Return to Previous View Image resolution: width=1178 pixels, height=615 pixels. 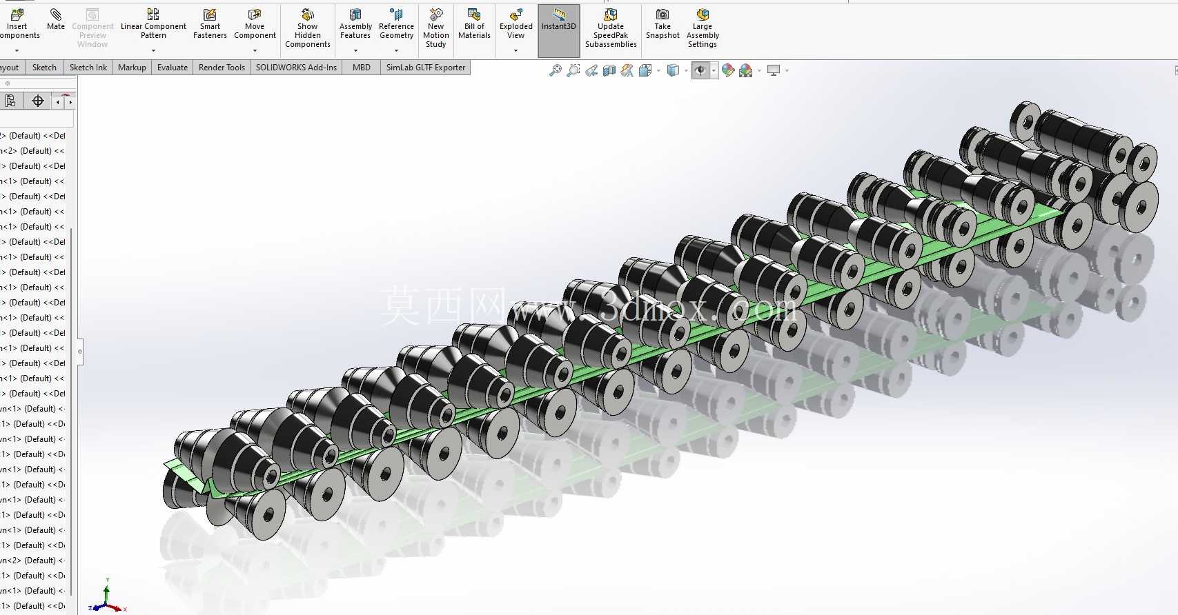pos(591,70)
